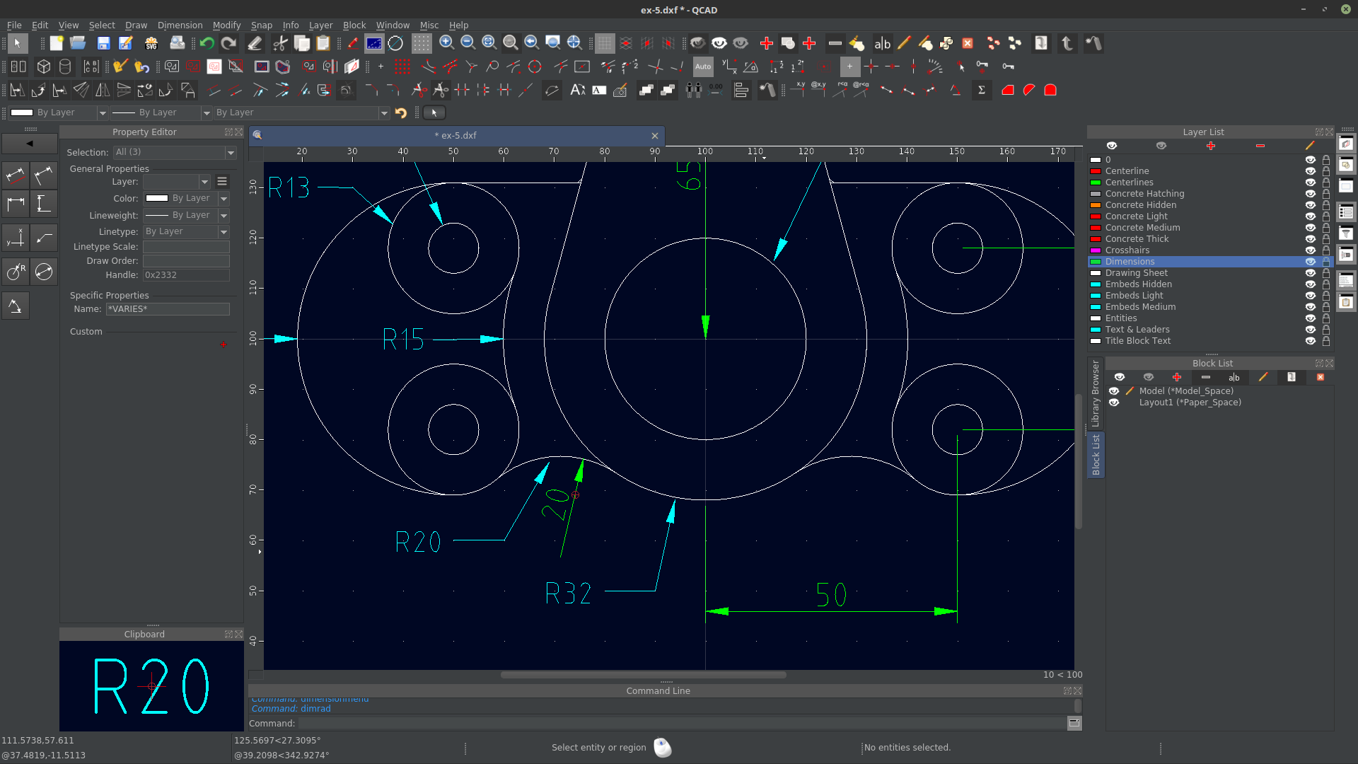
Task: Click the Zoom Out magnifier icon
Action: pyautogui.click(x=468, y=43)
